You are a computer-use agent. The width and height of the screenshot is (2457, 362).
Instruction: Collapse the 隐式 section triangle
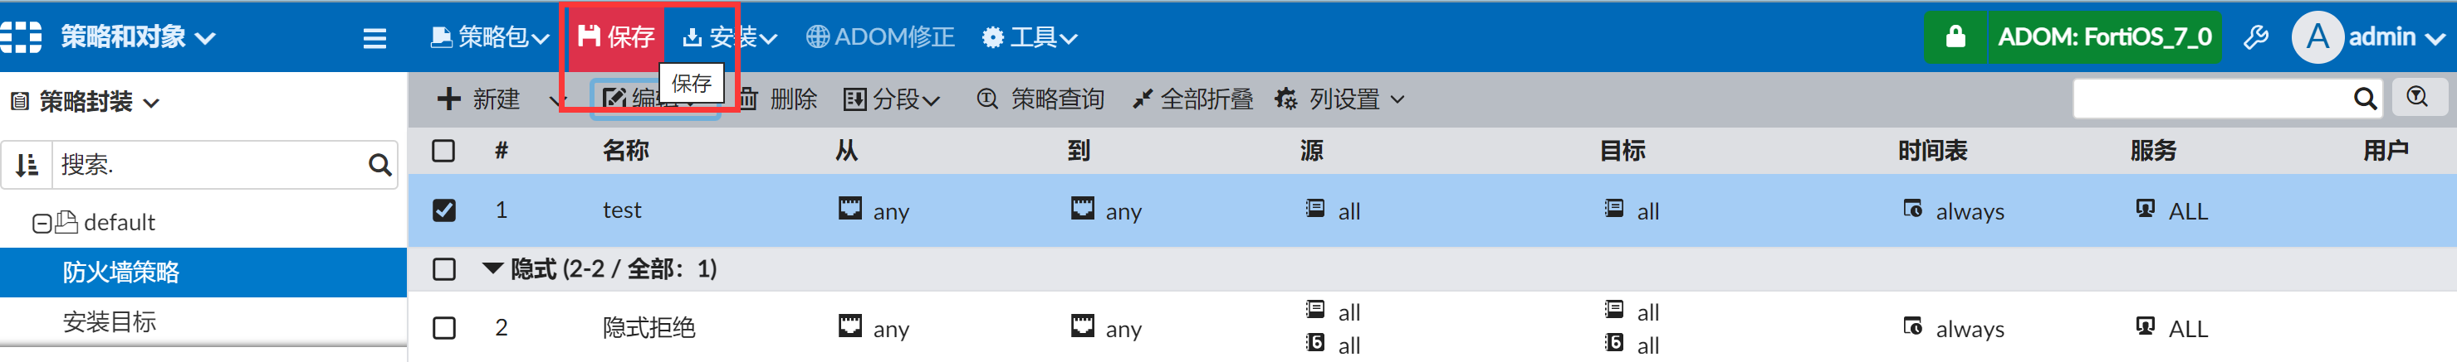click(x=492, y=268)
